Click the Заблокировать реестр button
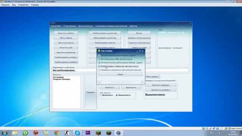Screen dimensions: 242x136 (x=105, y=48)
